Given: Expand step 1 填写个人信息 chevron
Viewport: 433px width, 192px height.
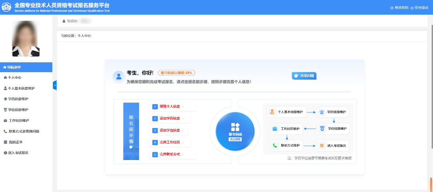Looking at the screenshot, I should coord(183,107).
